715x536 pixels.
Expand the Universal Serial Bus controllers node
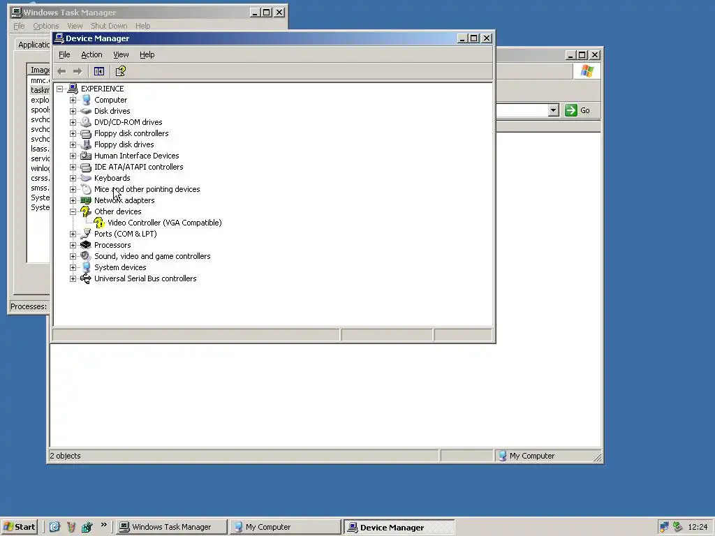pos(73,278)
